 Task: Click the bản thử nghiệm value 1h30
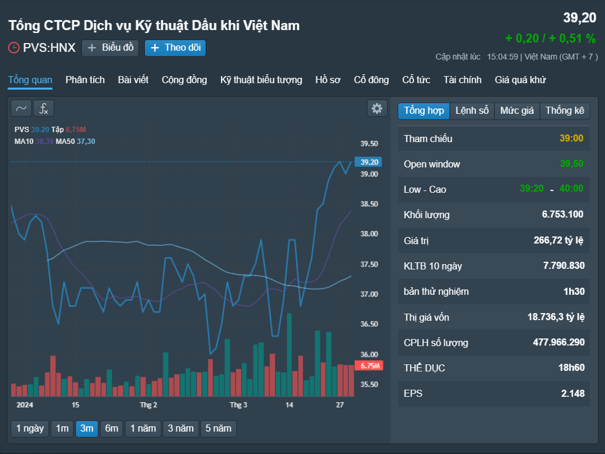(x=574, y=291)
